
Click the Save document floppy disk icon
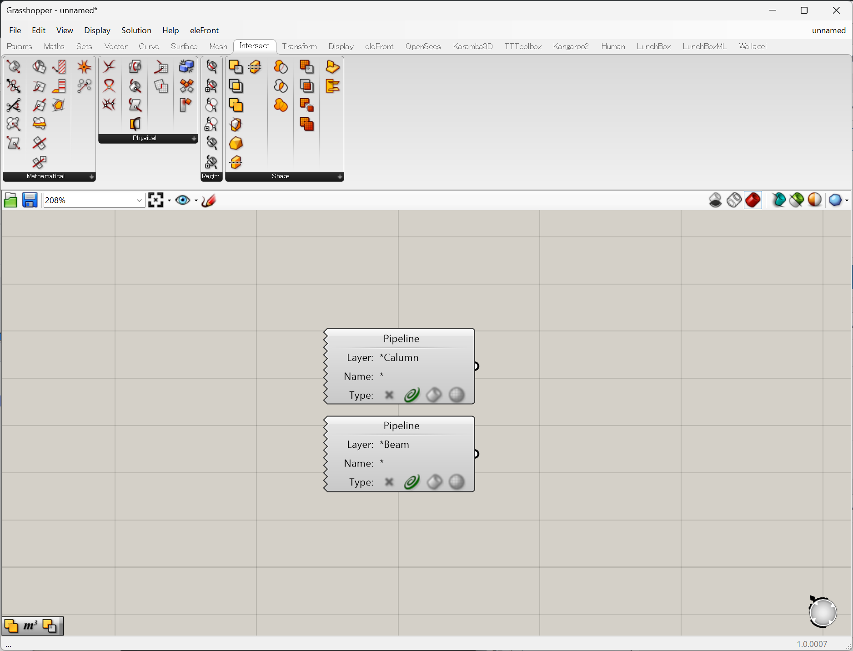(x=30, y=200)
